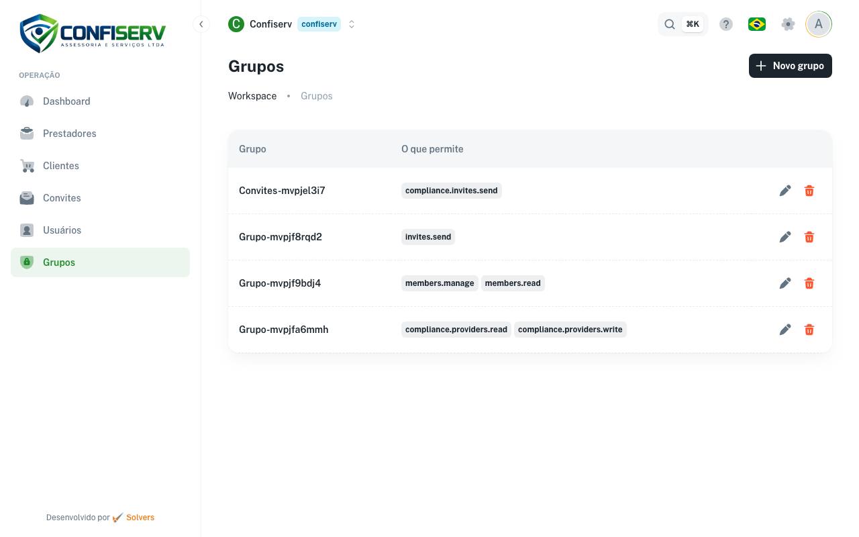Viewport: 859px width, 537px height.
Task: Select the Grupo-mvpjf9bdj4 group name
Action: click(280, 283)
